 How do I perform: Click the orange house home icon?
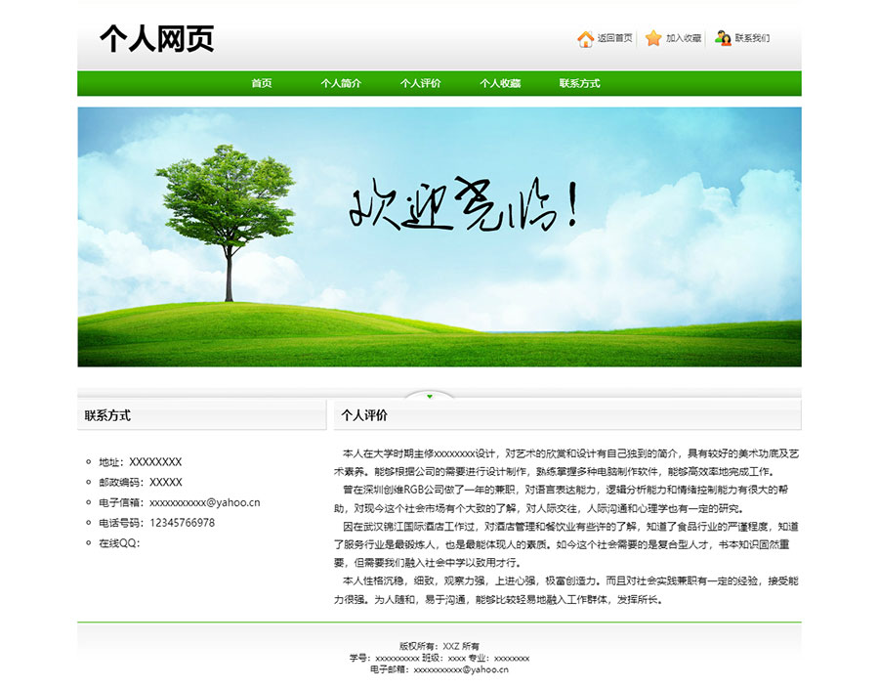(585, 39)
